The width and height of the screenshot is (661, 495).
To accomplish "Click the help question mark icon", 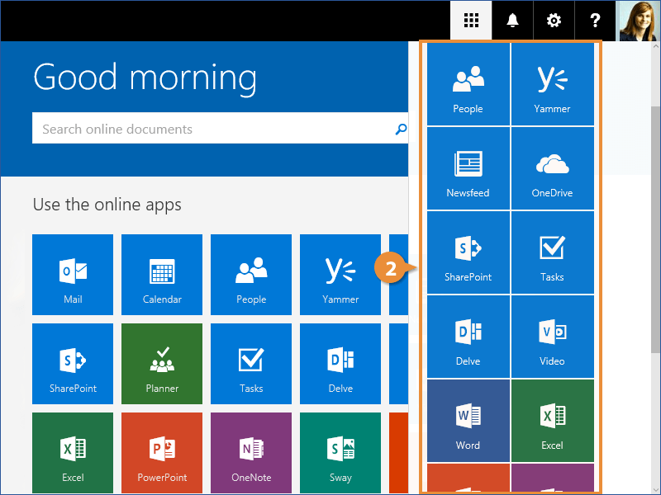I will coord(595,21).
